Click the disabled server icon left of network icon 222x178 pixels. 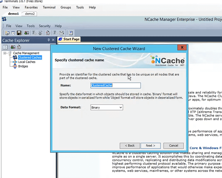point(55,33)
